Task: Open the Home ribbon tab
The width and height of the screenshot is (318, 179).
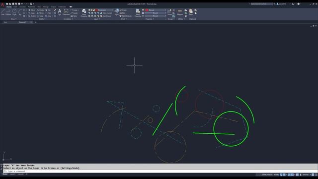Action: point(9,6)
